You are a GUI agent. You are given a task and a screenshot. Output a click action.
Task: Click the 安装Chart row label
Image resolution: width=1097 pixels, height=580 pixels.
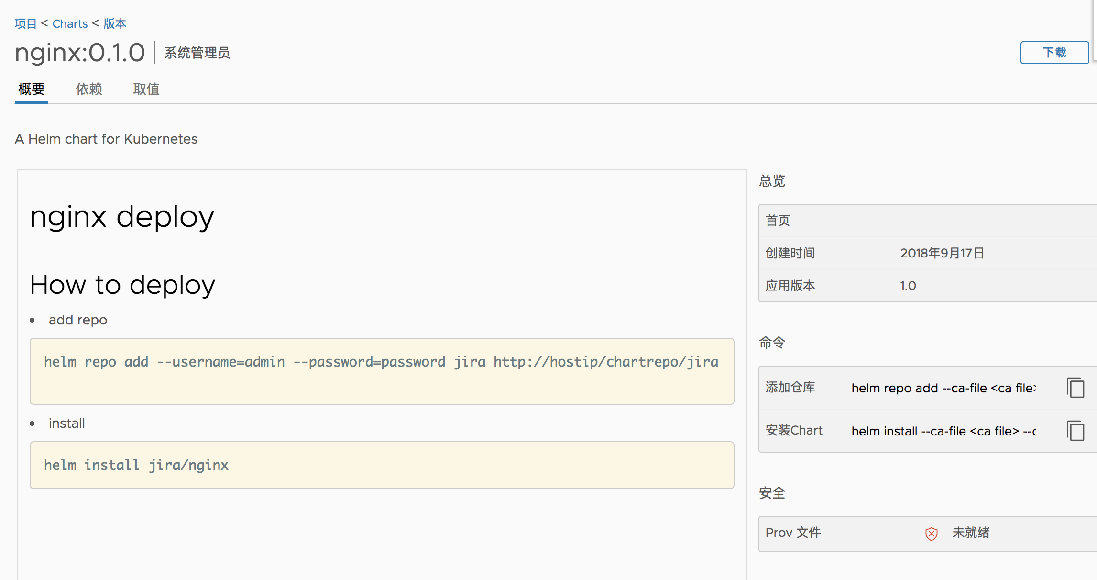[x=794, y=430]
